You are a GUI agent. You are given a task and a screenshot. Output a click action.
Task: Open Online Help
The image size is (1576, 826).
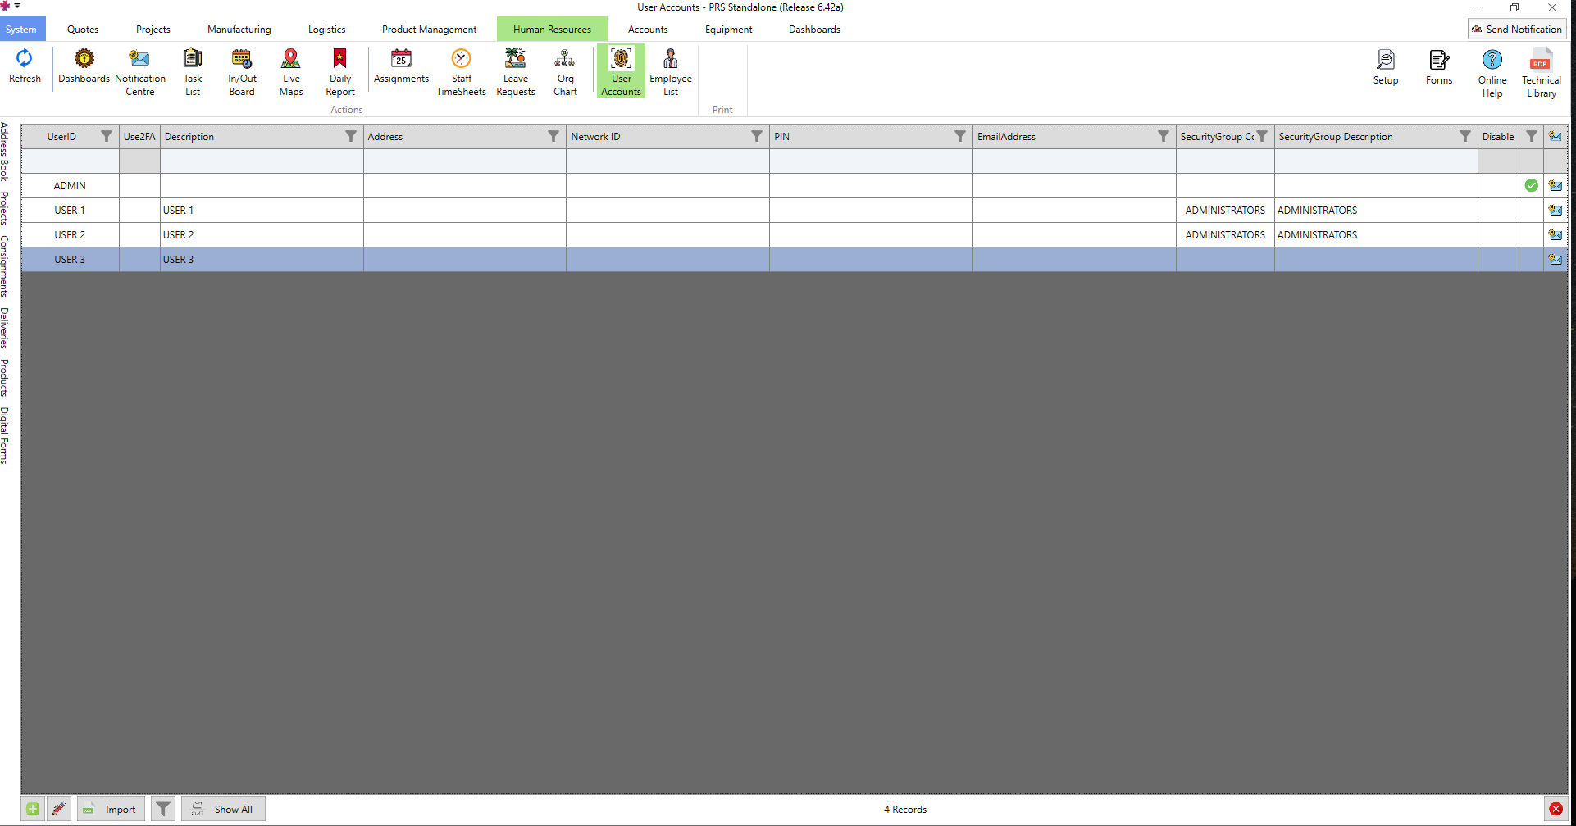[x=1492, y=74]
